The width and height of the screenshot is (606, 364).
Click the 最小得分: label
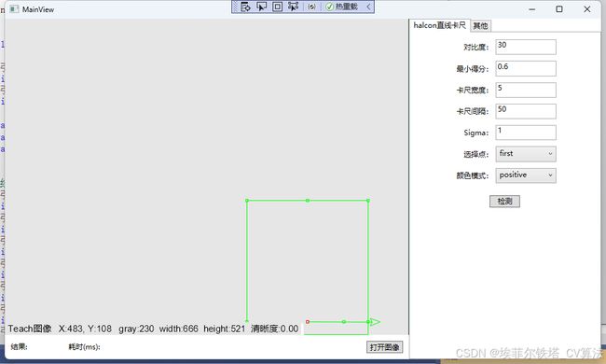pos(473,69)
